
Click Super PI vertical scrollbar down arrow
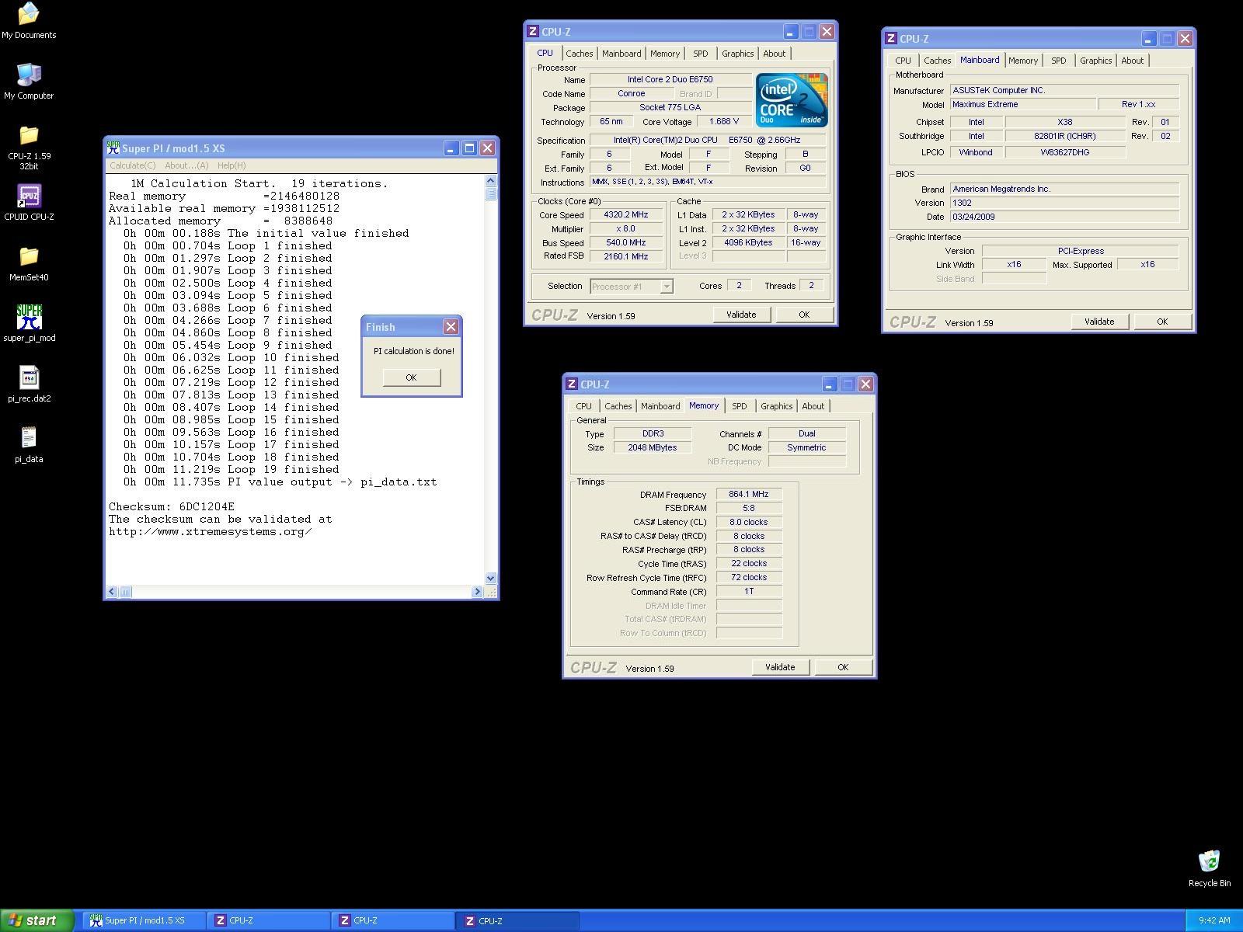point(490,578)
